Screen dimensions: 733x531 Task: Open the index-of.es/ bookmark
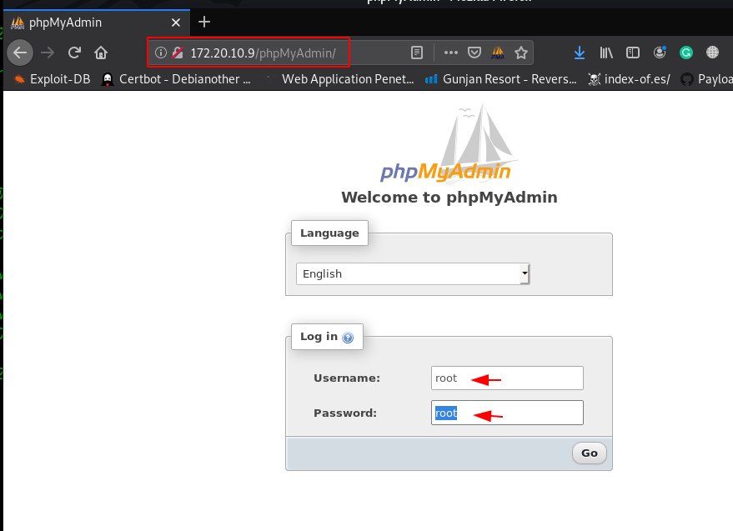tap(629, 79)
